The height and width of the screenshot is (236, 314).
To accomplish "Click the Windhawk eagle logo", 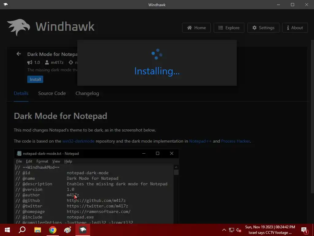I will click(x=18, y=27).
